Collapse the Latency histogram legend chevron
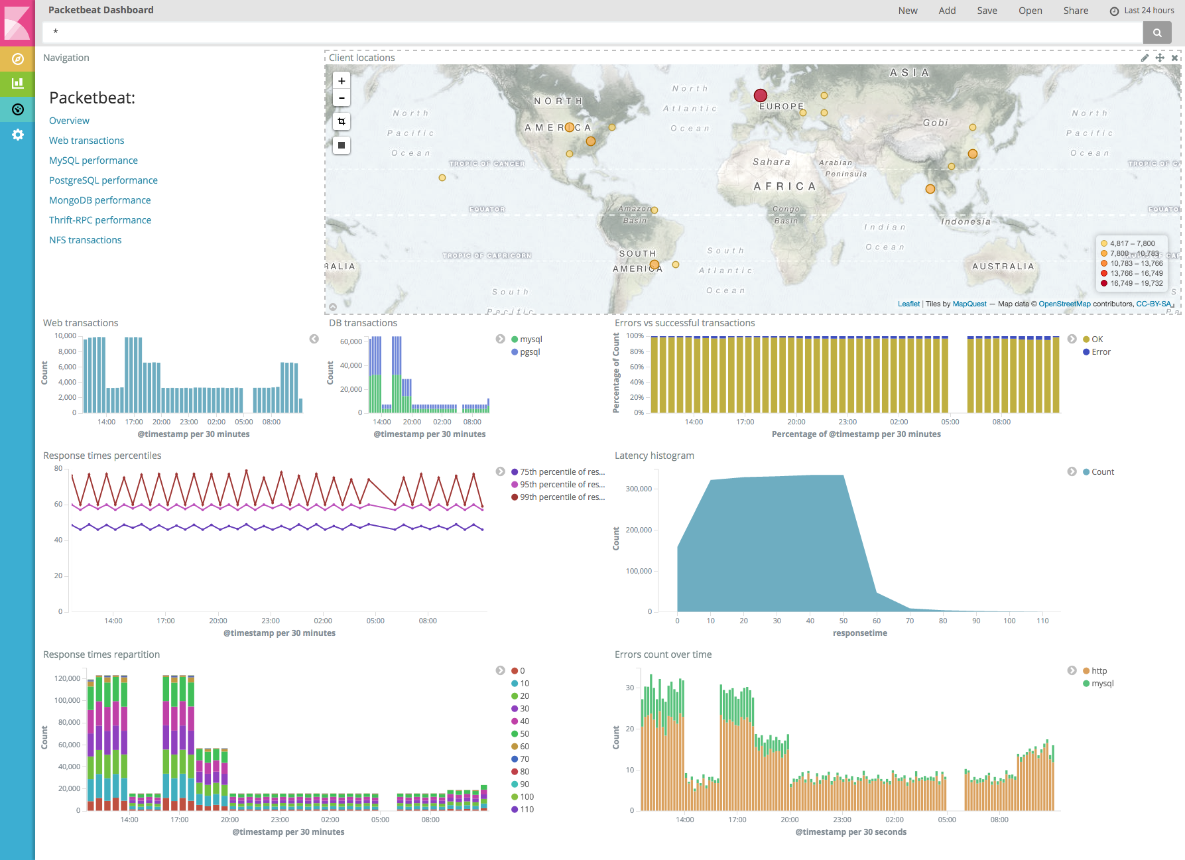This screenshot has height=860, width=1185. click(1072, 471)
